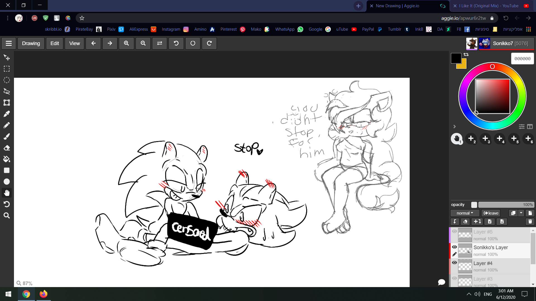
Task: Click the zoom in magnifier toolbar button
Action: (126, 43)
